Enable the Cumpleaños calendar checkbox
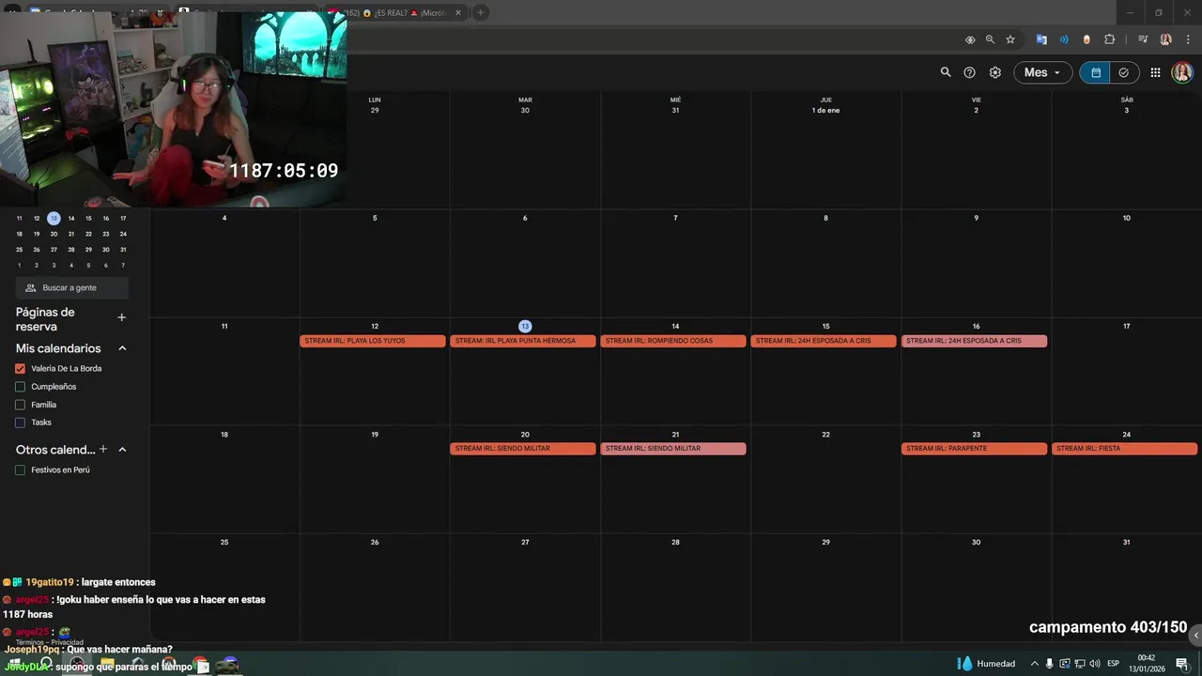 click(x=20, y=387)
